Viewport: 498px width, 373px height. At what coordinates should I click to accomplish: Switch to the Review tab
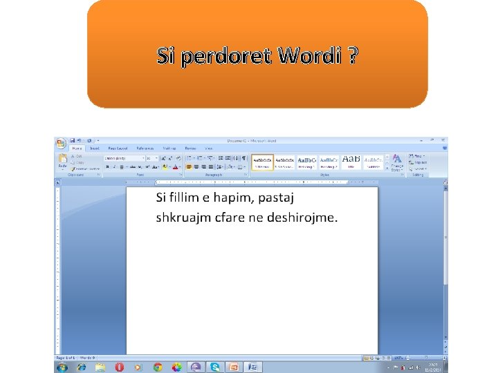click(190, 148)
